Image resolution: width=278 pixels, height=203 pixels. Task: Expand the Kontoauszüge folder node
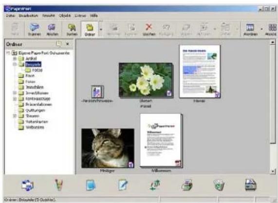click(x=15, y=99)
